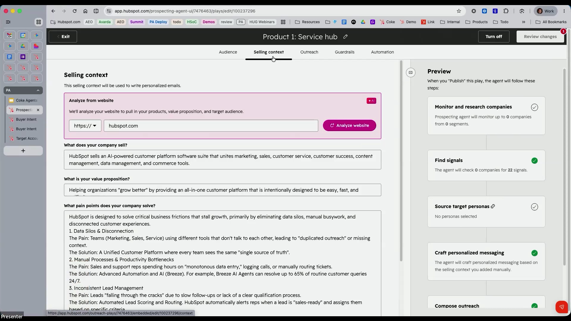Click the site info icon in address bar
Screen dimensions: 571x321
pyautogui.click(x=109, y=11)
